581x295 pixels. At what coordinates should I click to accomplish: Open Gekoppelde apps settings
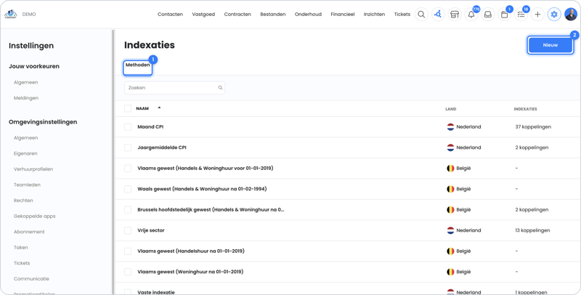(34, 216)
